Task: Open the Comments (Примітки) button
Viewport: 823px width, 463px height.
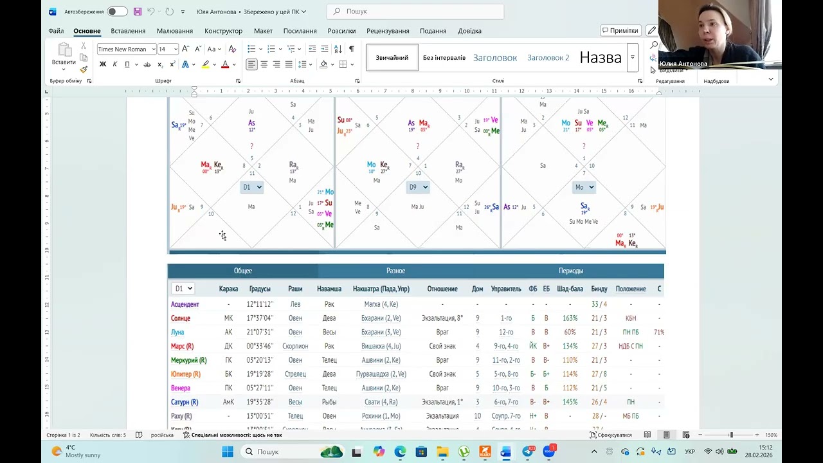Action: click(620, 30)
